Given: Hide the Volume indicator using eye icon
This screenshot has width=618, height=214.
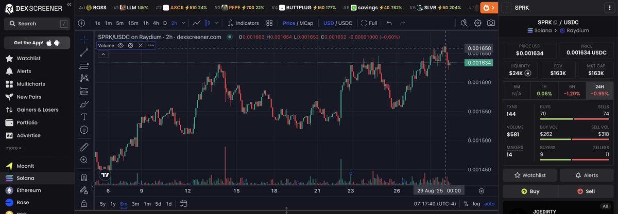Looking at the screenshot, I should click(121, 45).
